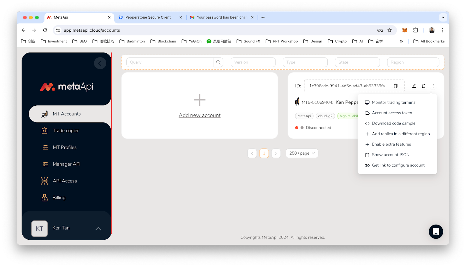
Task: Toggle the account three-dot menu
Action: [433, 86]
